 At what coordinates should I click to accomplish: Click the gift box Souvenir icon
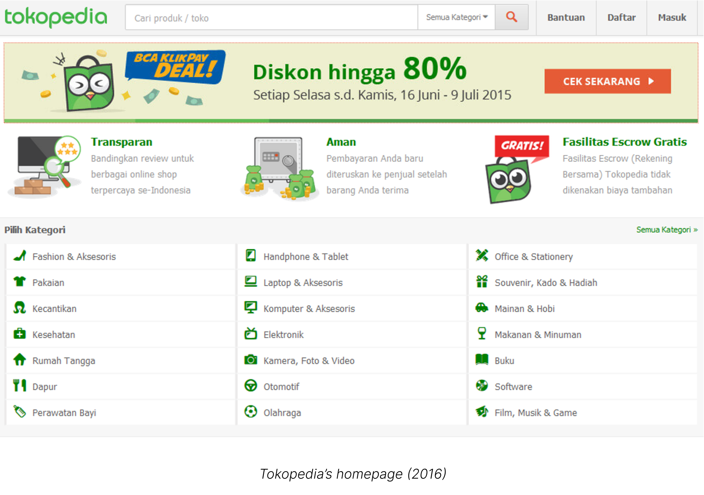(x=482, y=282)
